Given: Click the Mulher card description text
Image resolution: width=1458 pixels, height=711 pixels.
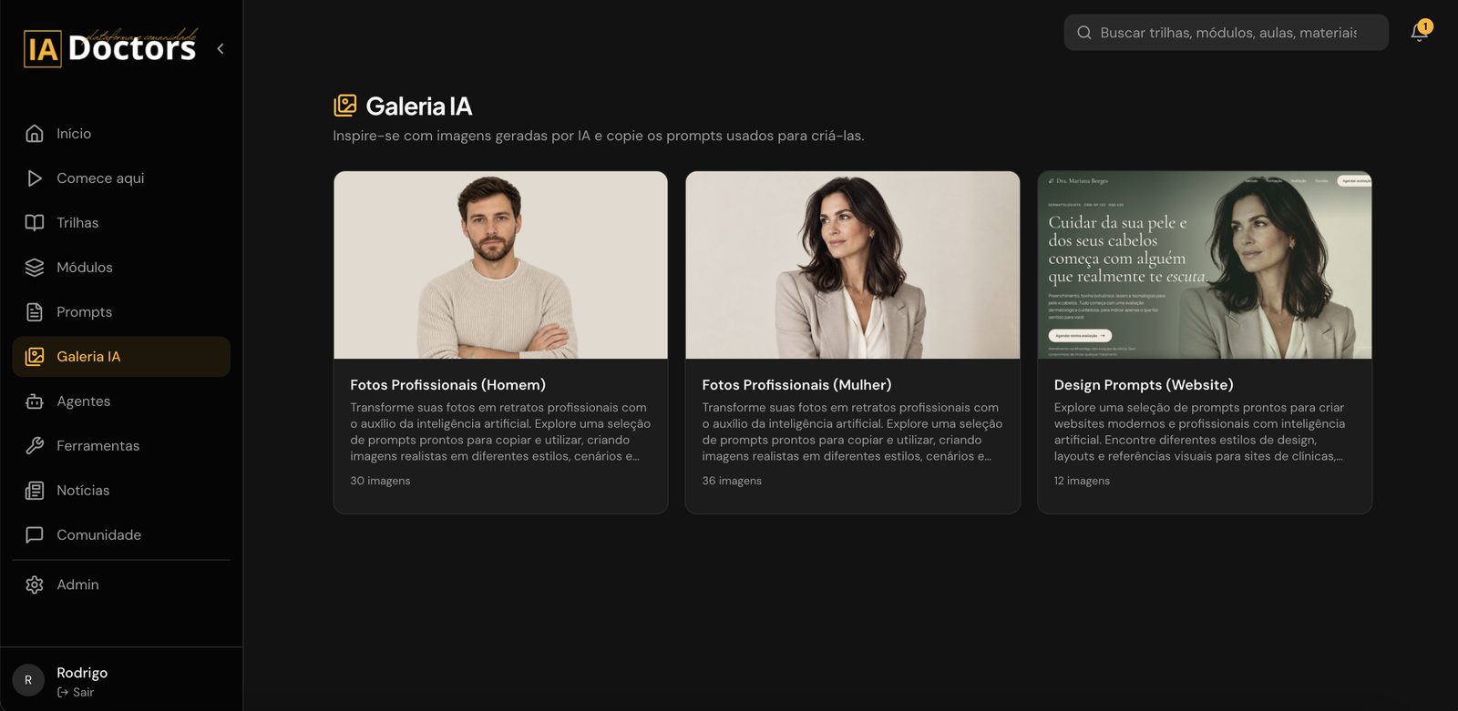Looking at the screenshot, I should (x=852, y=432).
